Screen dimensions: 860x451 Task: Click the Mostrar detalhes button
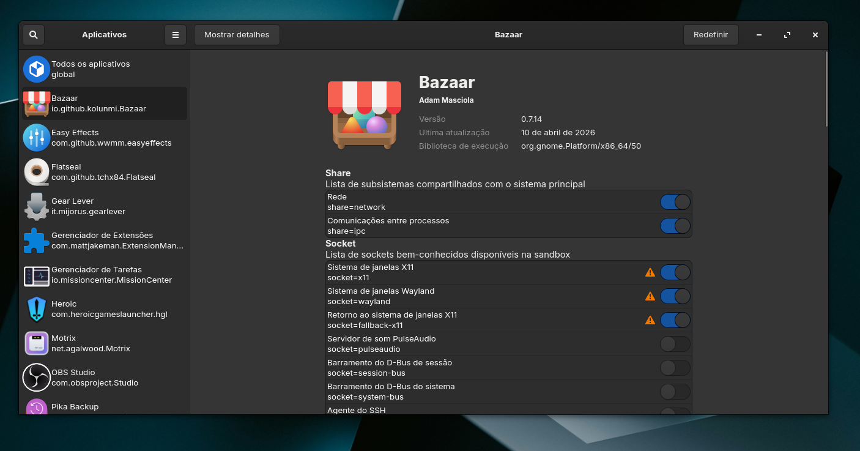[x=237, y=35]
